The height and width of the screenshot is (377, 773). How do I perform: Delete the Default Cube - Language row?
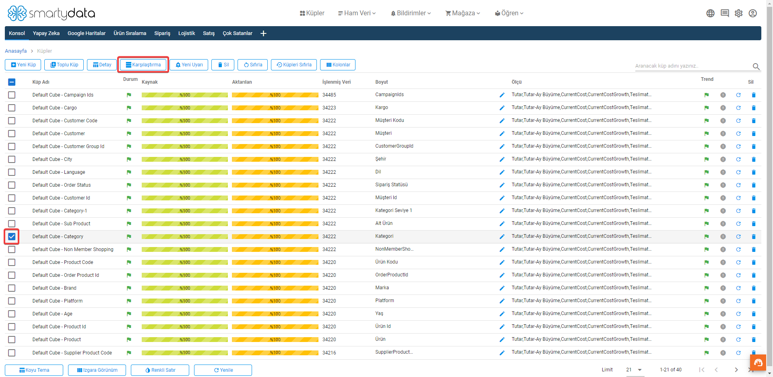[754, 172]
